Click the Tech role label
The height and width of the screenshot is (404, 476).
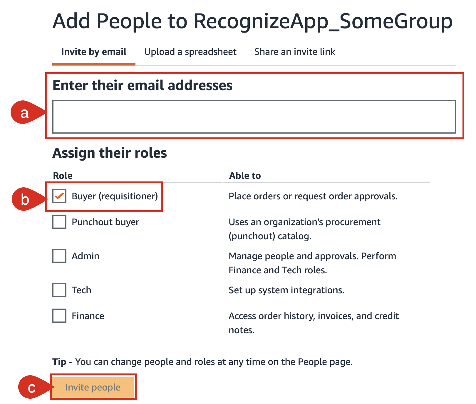(x=81, y=290)
